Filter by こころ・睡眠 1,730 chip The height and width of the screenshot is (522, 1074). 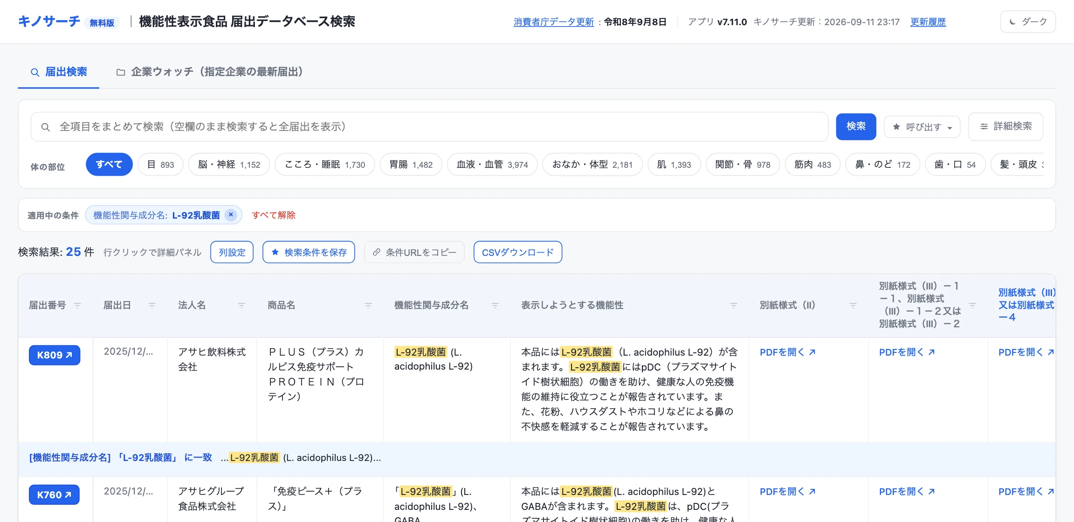325,164
